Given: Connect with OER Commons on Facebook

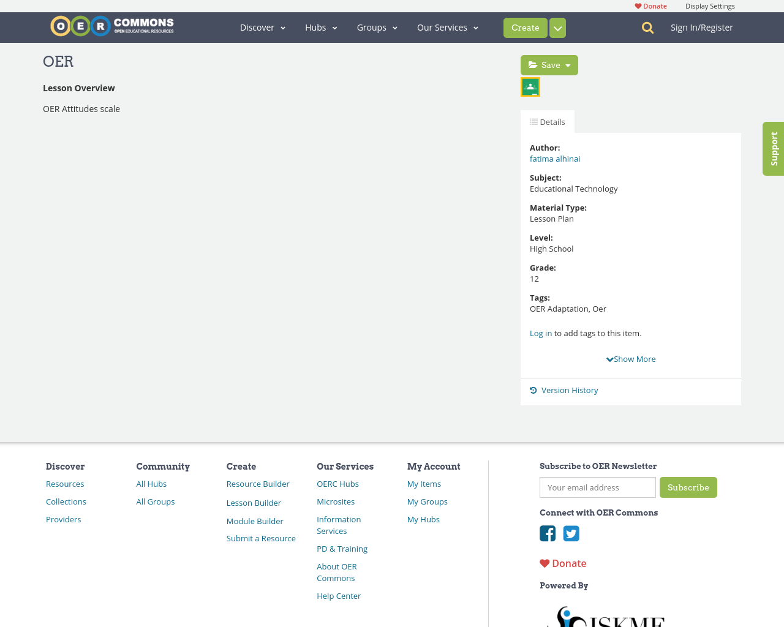Looking at the screenshot, I should coord(548,533).
